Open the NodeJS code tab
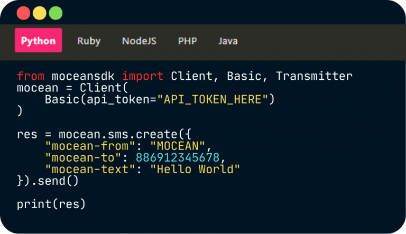 (x=139, y=41)
